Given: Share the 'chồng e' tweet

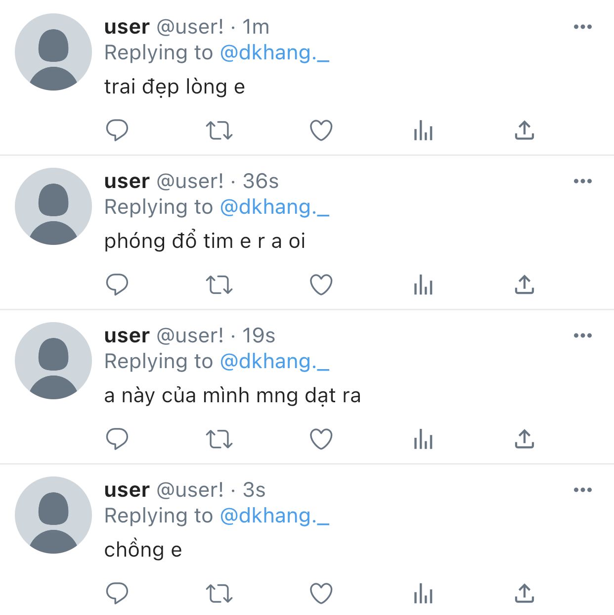Looking at the screenshot, I should tap(525, 594).
